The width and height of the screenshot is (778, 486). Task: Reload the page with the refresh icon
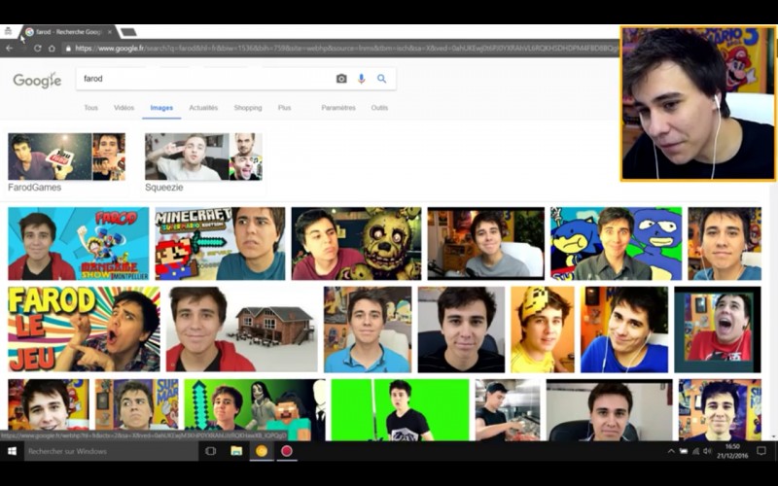pyautogui.click(x=37, y=48)
